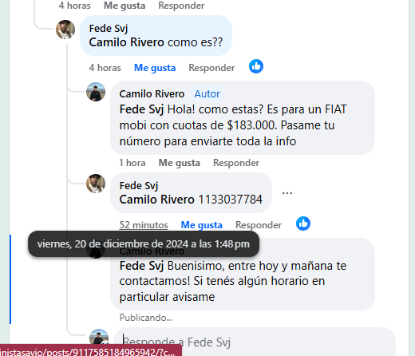Viewport: 415px width, 356px height.
Task: Click the avatar beside the reply input box
Action: coord(99,338)
